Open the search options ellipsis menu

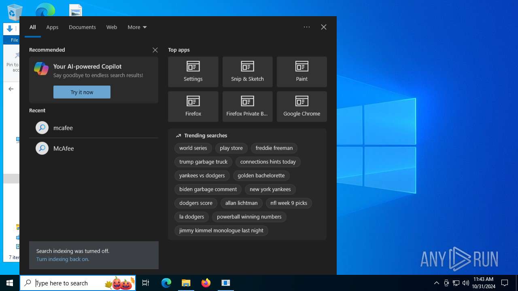click(307, 27)
